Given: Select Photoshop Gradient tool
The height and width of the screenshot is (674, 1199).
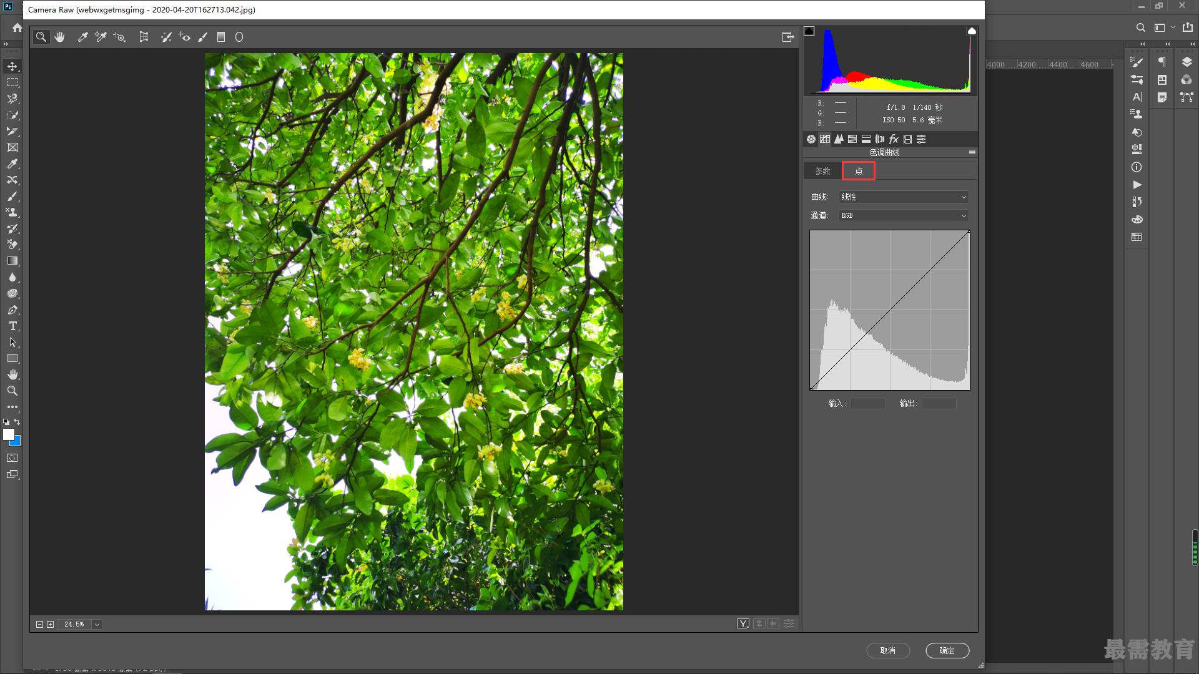Looking at the screenshot, I should point(12,261).
